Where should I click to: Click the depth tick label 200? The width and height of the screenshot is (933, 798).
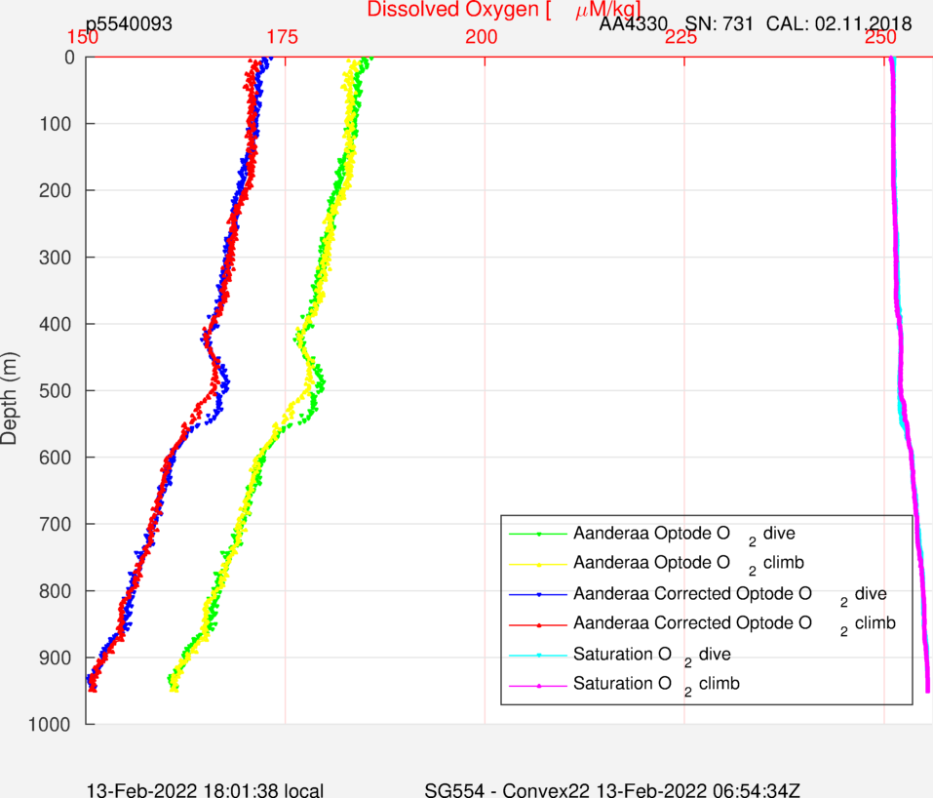click(x=56, y=191)
